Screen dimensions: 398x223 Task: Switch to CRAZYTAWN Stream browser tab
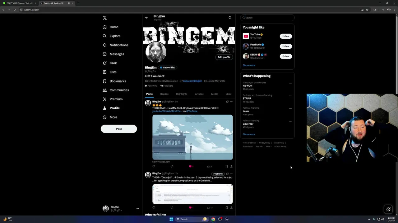[20, 3]
